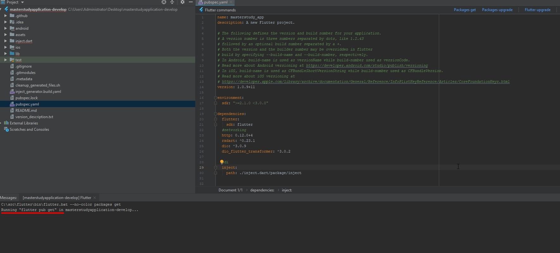Open the Project view dropdown
The height and width of the screenshot is (253, 560).
click(x=22, y=2)
